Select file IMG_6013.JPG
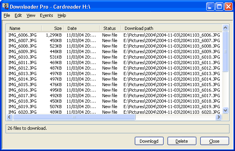 click(22, 74)
